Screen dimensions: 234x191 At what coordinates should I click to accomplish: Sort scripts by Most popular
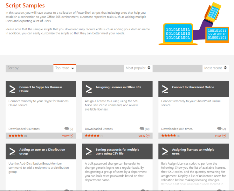[x=138, y=68]
